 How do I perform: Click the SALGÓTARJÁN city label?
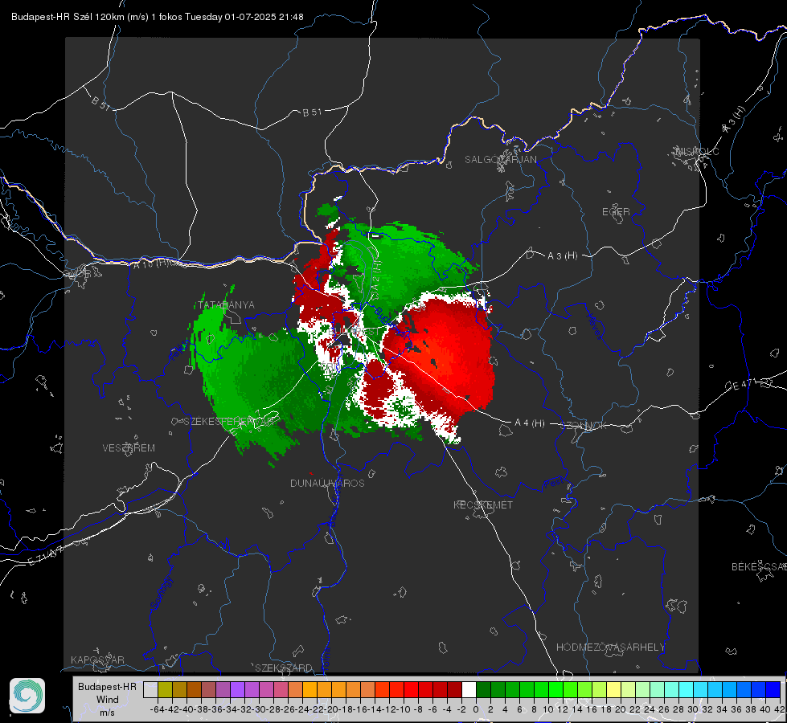coord(500,160)
